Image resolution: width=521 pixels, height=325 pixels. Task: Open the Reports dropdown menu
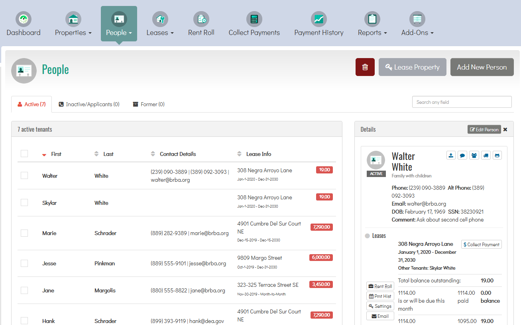pyautogui.click(x=372, y=33)
